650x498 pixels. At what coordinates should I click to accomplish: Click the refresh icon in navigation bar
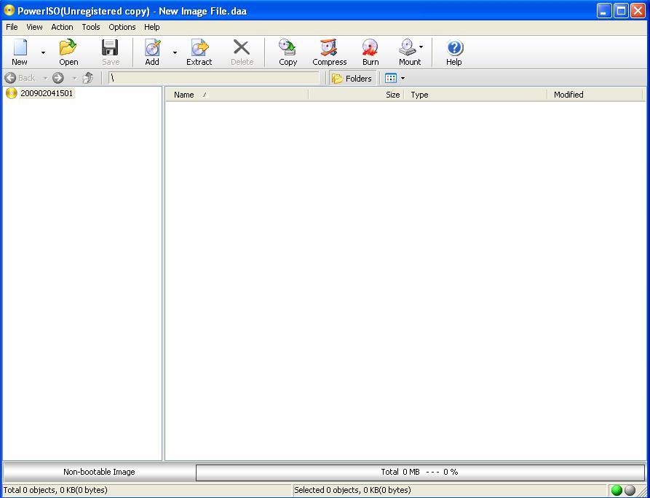(88, 78)
